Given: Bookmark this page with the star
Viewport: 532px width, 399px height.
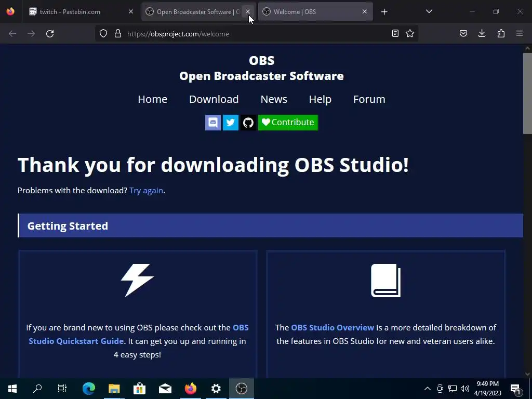Looking at the screenshot, I should [410, 34].
